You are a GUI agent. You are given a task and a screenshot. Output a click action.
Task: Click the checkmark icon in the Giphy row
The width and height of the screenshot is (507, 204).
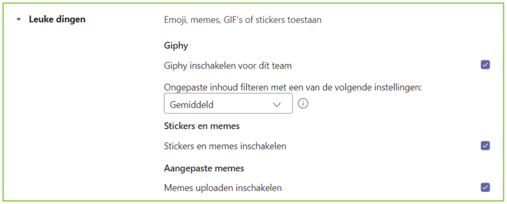click(485, 65)
